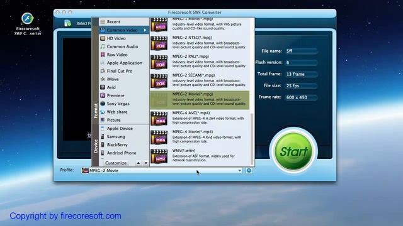Click Sony Vegas category icon

click(x=103, y=104)
